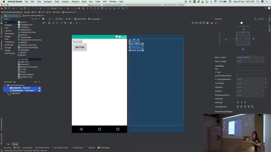The image size is (271, 152).
Task: Select the Widgets palette category
Action: pyautogui.click(x=8, y=25)
